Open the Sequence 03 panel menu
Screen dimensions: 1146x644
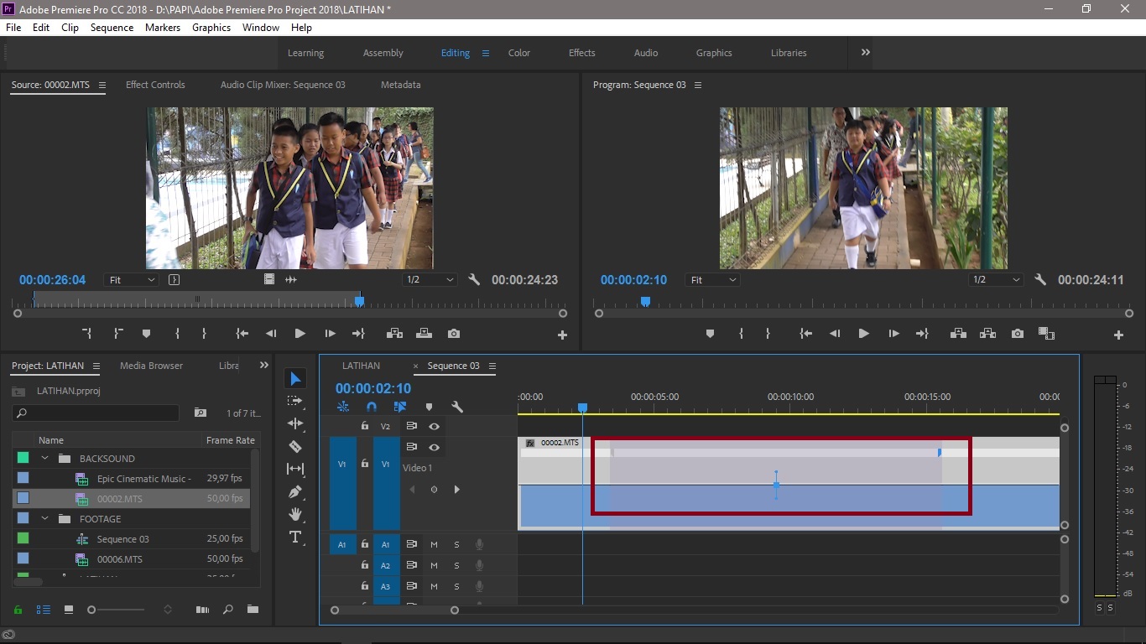pos(493,366)
